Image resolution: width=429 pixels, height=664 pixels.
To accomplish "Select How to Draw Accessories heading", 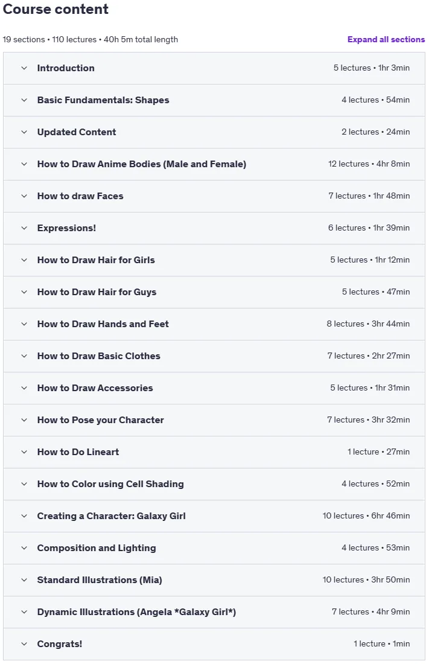I will tap(95, 388).
